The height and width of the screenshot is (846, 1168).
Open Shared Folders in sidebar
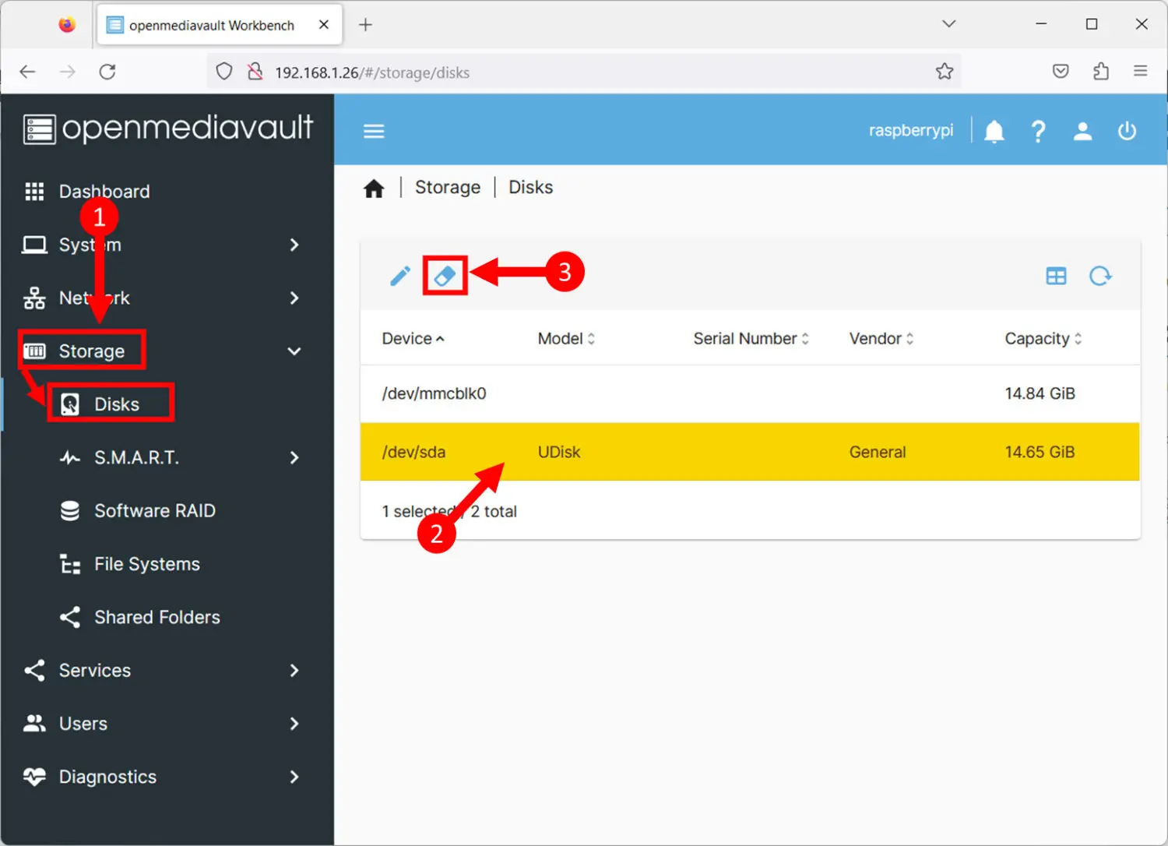pos(157,617)
